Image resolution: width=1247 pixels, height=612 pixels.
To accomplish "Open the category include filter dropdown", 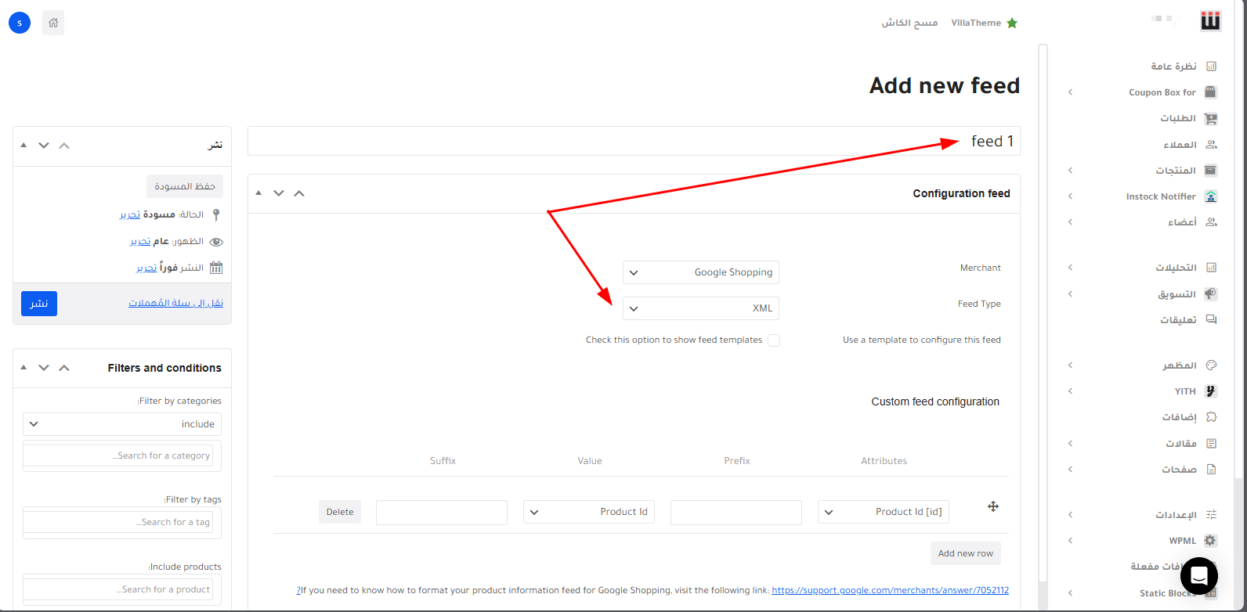I will click(122, 424).
